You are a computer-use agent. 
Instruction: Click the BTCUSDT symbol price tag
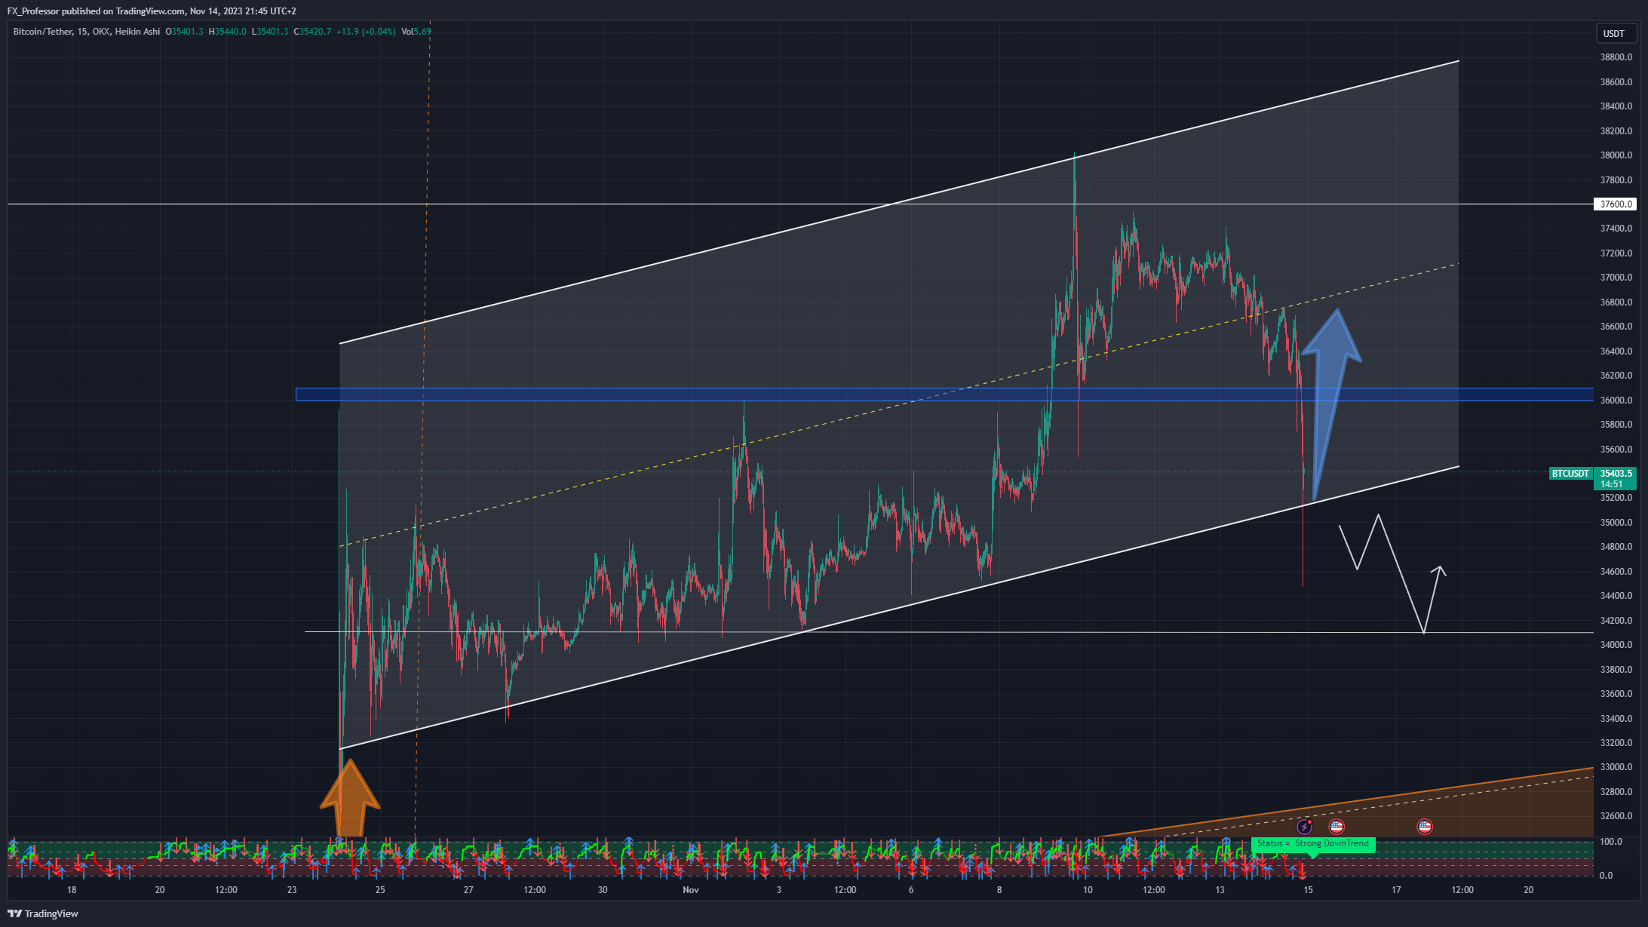(1570, 474)
